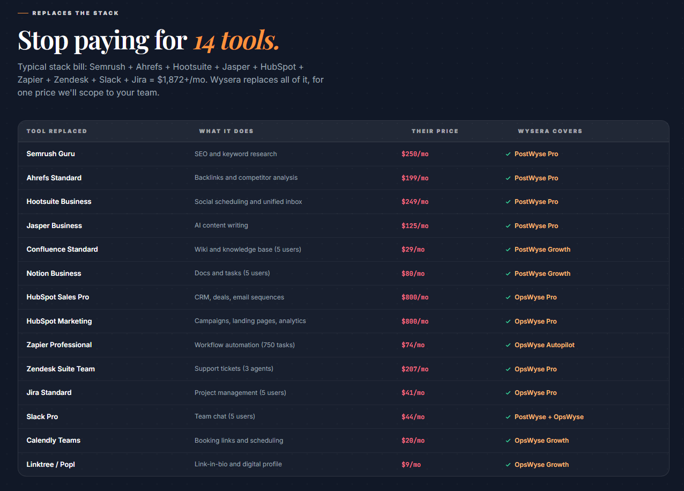This screenshot has width=684, height=491.
Task: Select the 'Semrush Guru' tool name
Action: 50,153
